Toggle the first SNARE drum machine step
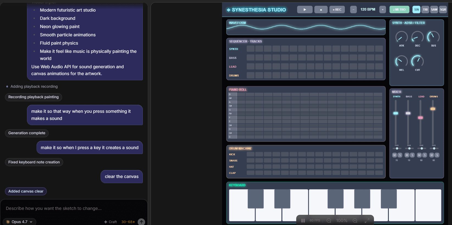Image resolution: width=452 pixels, height=225 pixels. point(251,160)
